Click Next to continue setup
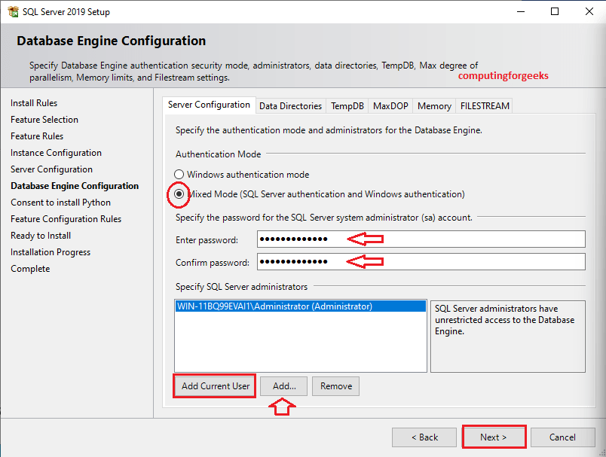 coord(494,437)
